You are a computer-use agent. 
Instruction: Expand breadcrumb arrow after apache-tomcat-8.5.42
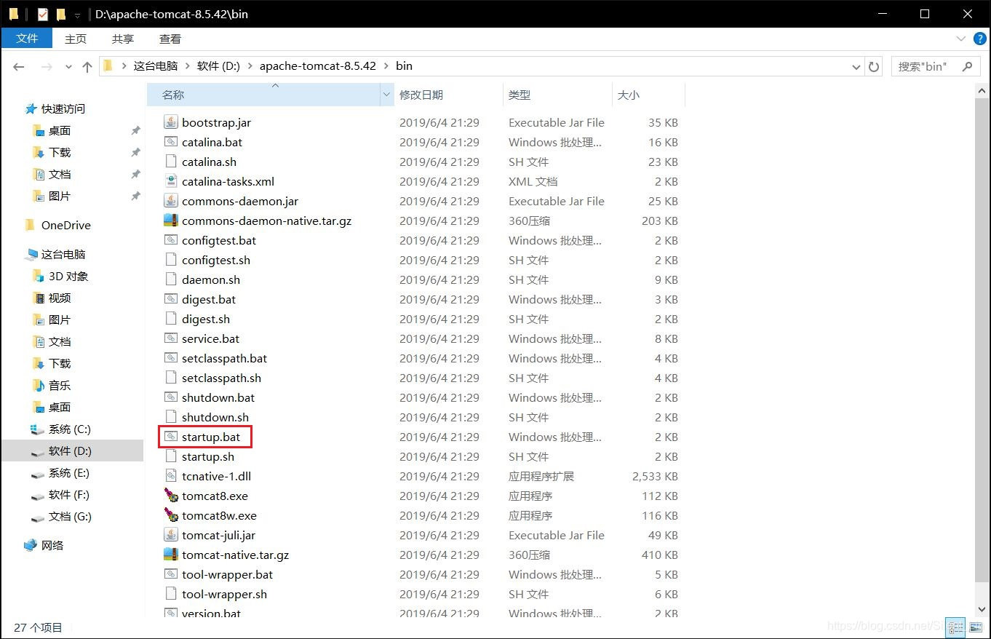tap(386, 66)
